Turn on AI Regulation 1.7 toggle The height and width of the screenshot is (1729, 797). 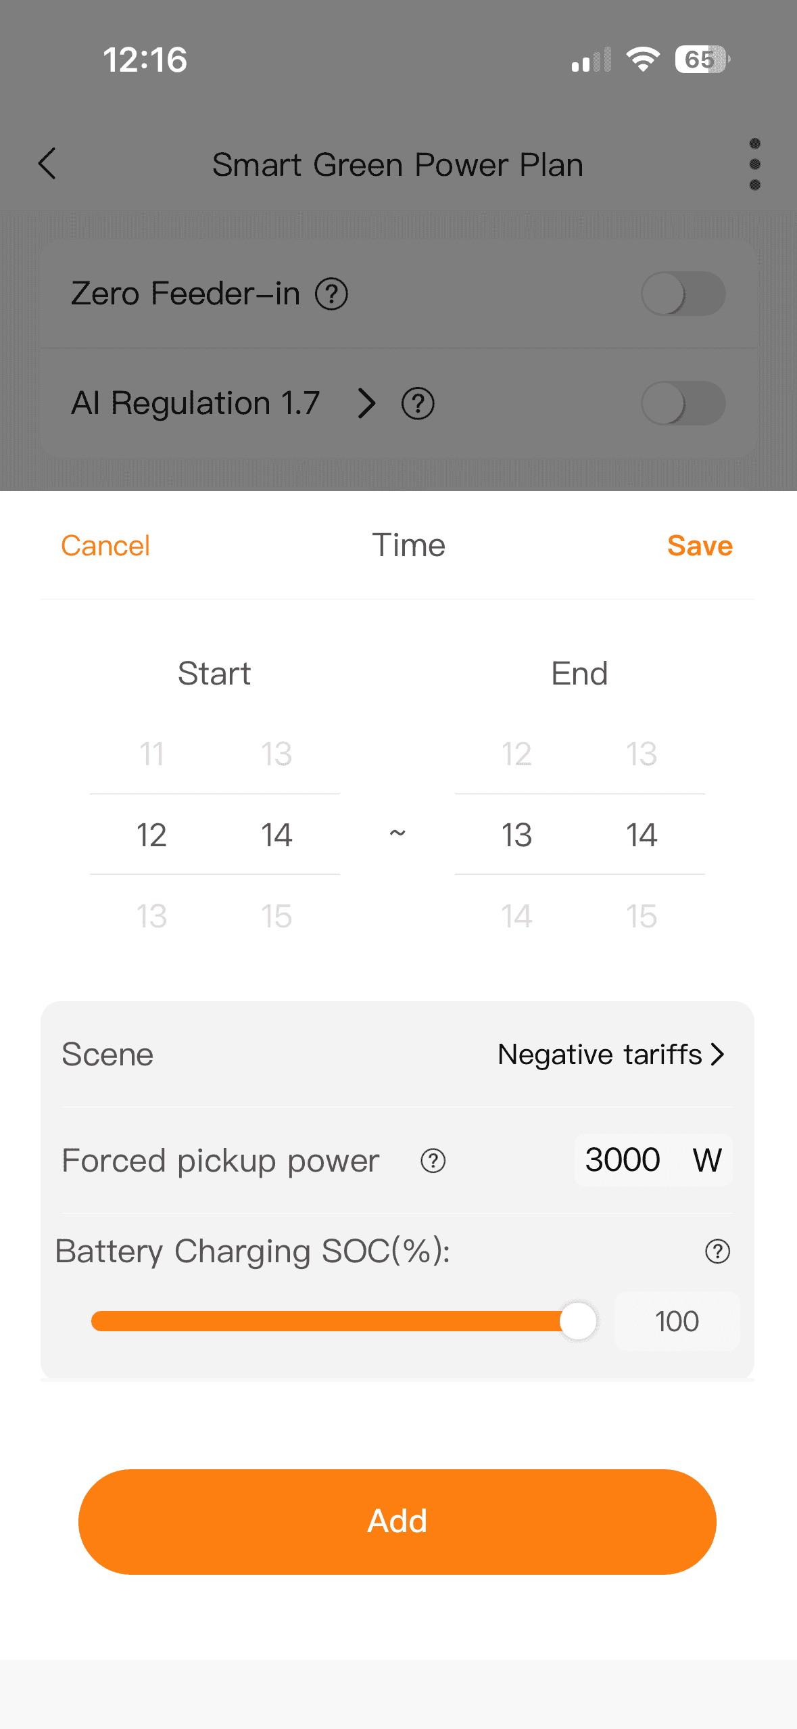[x=683, y=404]
